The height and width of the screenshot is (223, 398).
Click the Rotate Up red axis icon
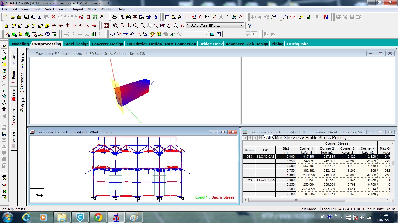pos(54,25)
